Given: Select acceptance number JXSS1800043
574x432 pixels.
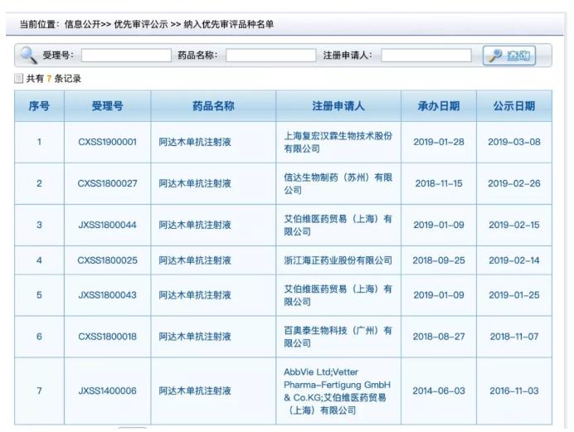Looking at the screenshot, I should 107,295.
